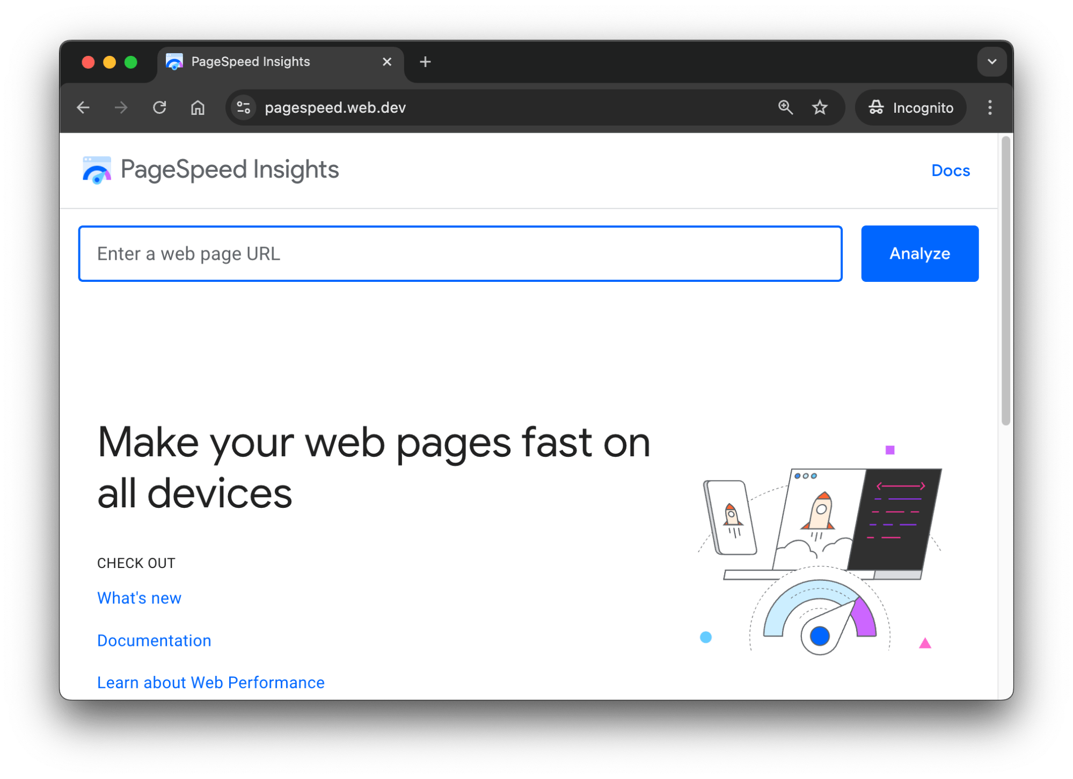Click the rocket and speedometer illustration
The height and width of the screenshot is (779, 1073).
pos(820,550)
